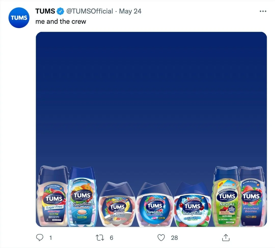Screen dimensions: 275x248
Task: Click the like count number 28
Action: click(x=174, y=238)
